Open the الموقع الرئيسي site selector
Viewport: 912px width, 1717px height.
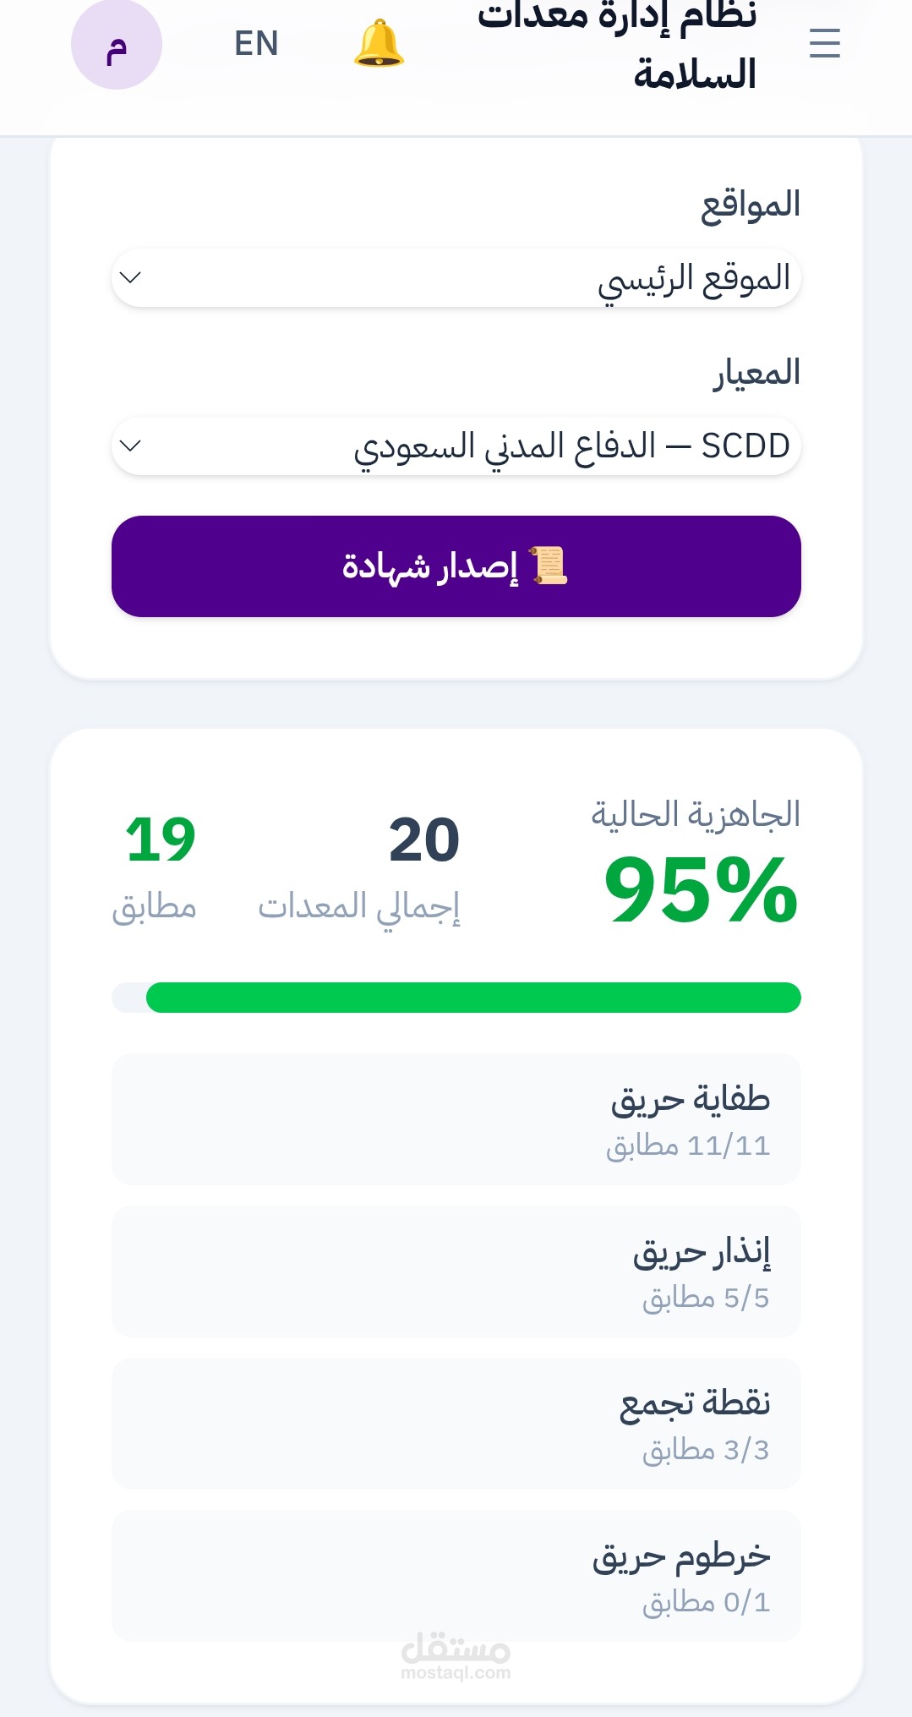pos(456,277)
